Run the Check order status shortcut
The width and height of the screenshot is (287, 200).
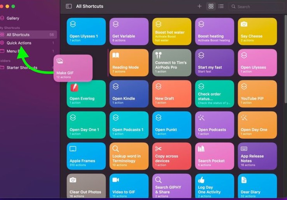coord(215,94)
